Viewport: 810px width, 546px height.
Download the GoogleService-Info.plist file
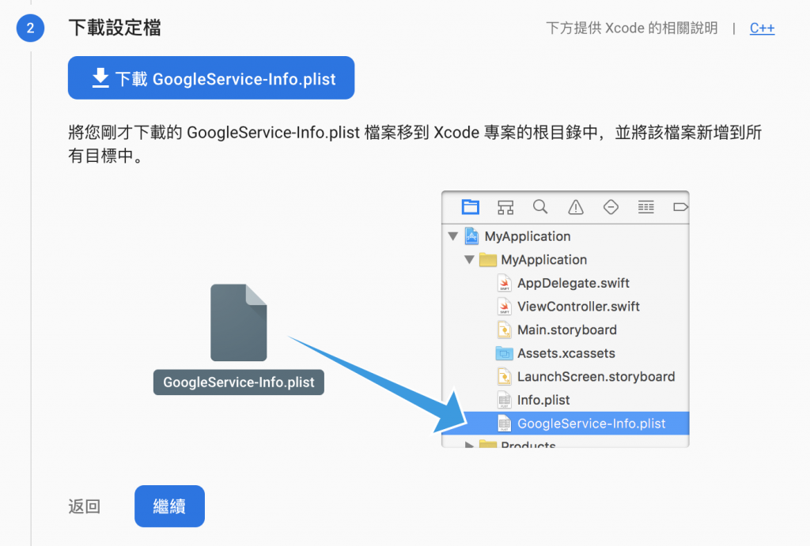click(x=210, y=78)
